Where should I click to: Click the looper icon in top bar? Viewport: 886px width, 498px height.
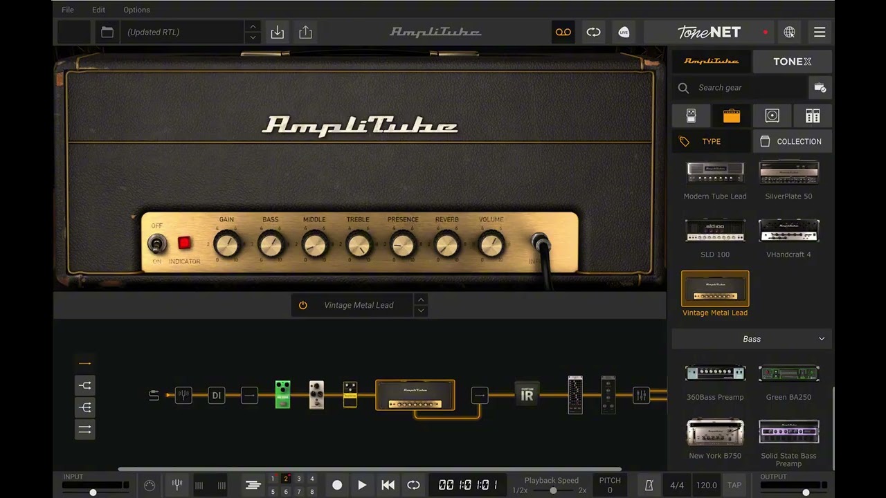[x=593, y=32]
